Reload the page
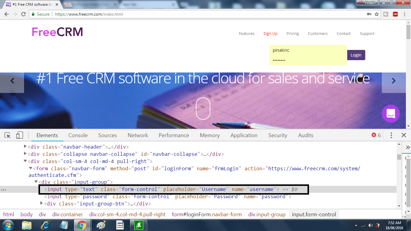This screenshot has height=231, width=411. [23, 14]
